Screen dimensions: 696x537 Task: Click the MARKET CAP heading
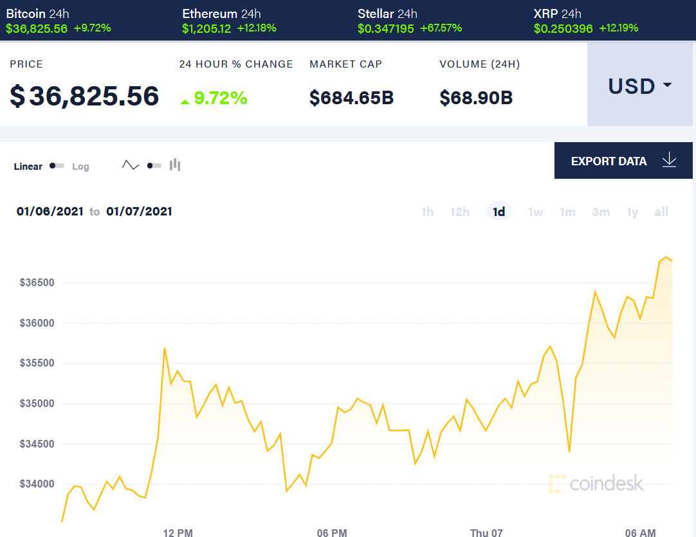point(346,64)
